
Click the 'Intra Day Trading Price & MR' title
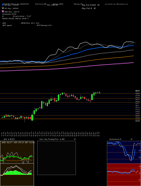tap(52, 139)
